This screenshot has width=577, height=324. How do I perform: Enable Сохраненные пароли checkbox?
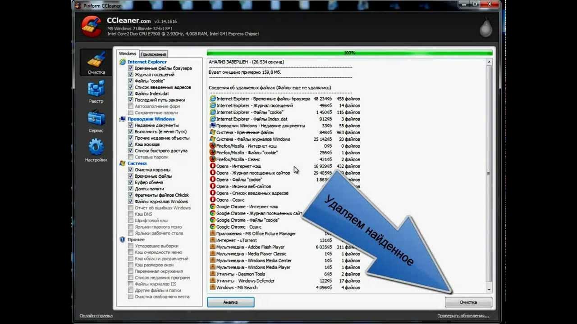point(131,112)
